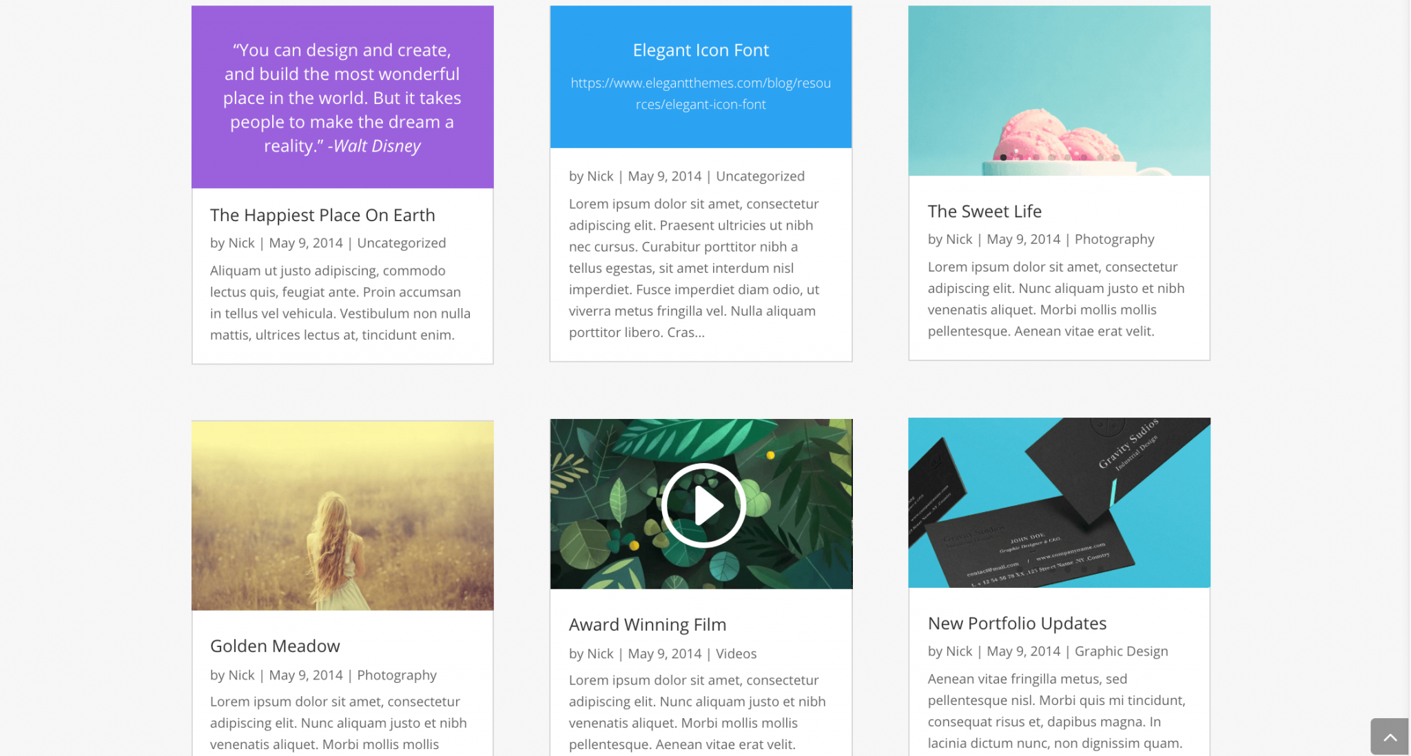Open the Elegant Icon Font title link
The width and height of the screenshot is (1411, 756).
[x=701, y=50]
